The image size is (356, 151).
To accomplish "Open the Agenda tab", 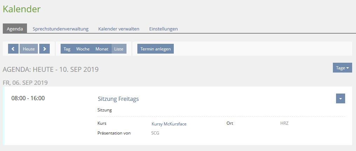I will [x=15, y=29].
